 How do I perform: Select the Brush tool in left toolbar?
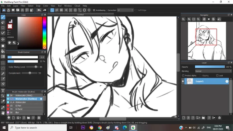pyautogui.click(x=3, y=17)
